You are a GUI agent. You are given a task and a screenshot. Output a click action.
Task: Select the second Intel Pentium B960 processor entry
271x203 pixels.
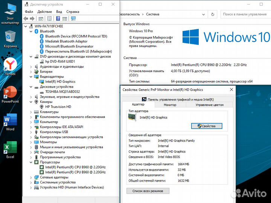75,172
